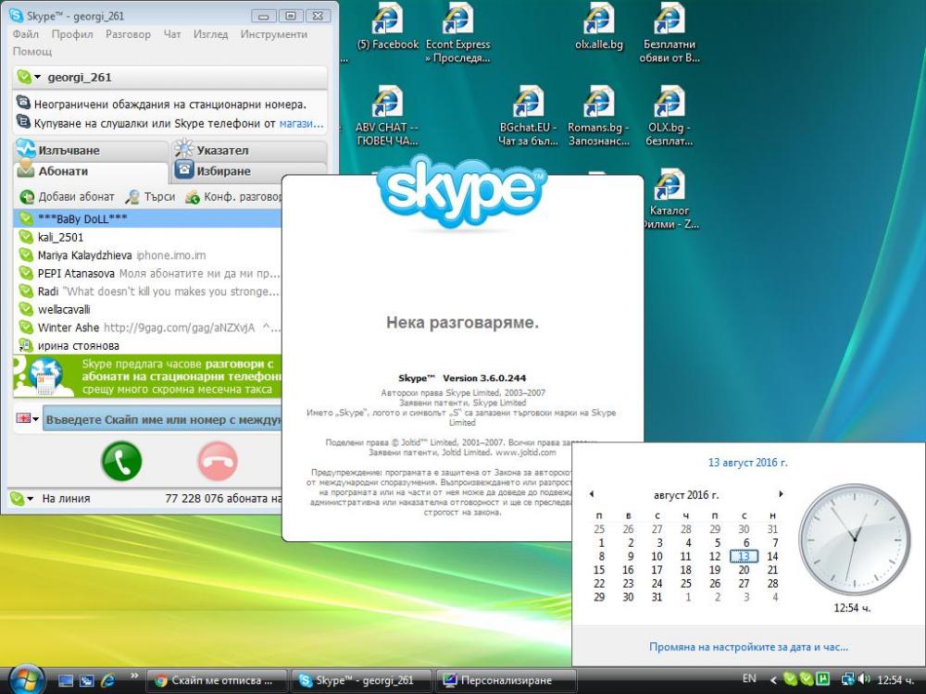Select contact wellacavalli
This screenshot has width=926, height=694.
point(147,309)
